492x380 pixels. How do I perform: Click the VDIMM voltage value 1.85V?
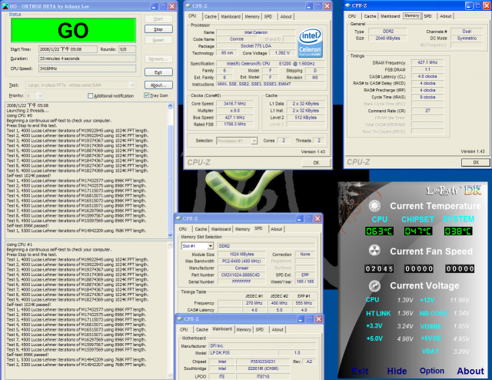coord(461,326)
